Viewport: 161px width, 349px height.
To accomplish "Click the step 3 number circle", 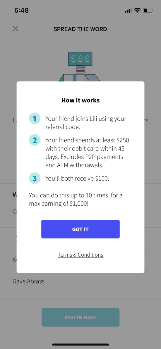I will 35,178.
